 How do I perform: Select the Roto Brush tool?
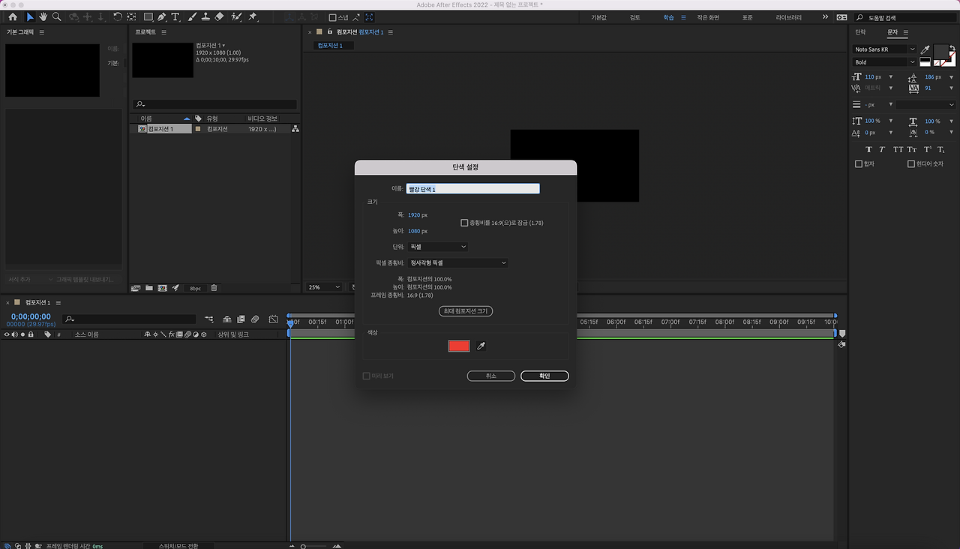[237, 16]
